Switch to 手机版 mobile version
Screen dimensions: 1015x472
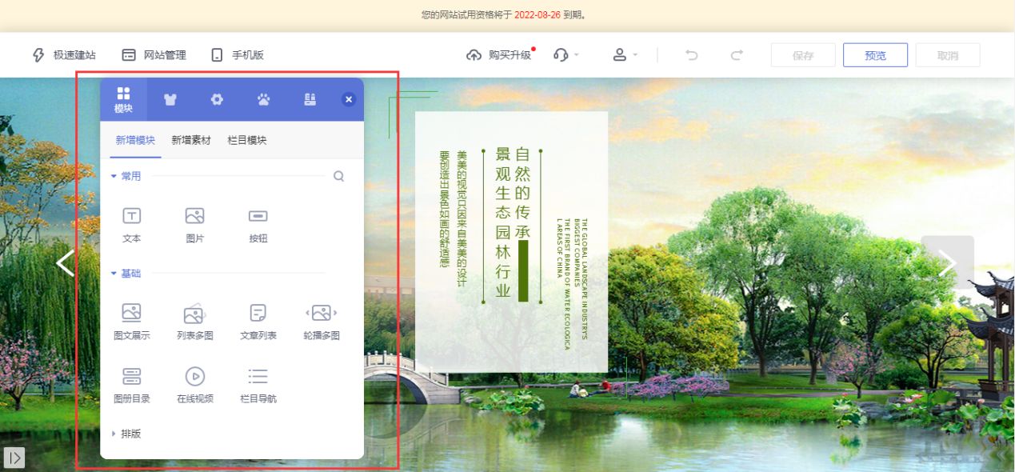tap(238, 55)
